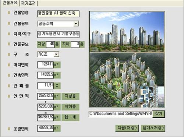Click the 조경면적 field 48269.38
Screen dimensions: 184x137
[x=45, y=128]
